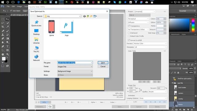This screenshot has width=197, height=111.
Task: Open the Image menu
Action: (19, 6)
